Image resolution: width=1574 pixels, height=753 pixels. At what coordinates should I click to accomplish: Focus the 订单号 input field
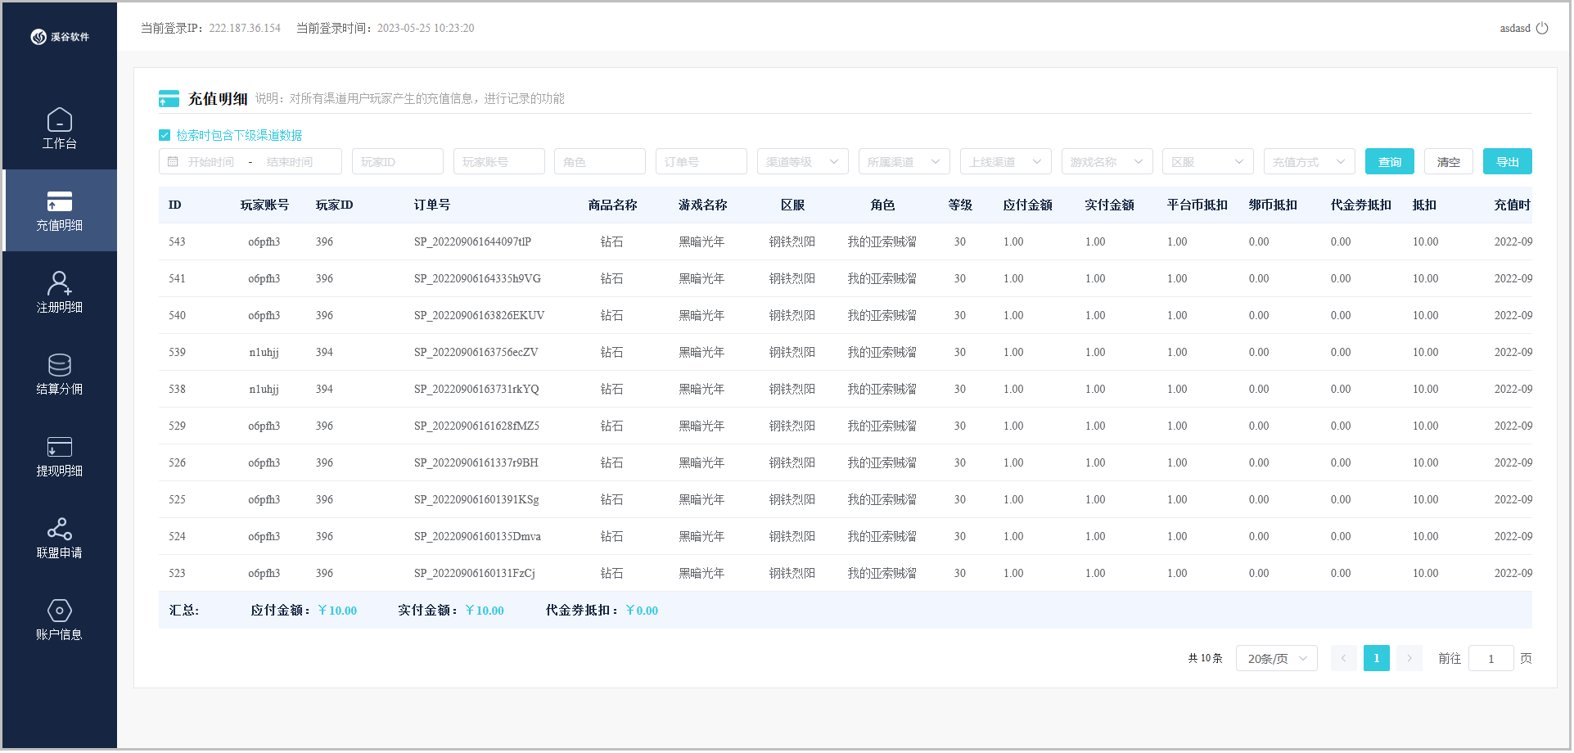701,162
